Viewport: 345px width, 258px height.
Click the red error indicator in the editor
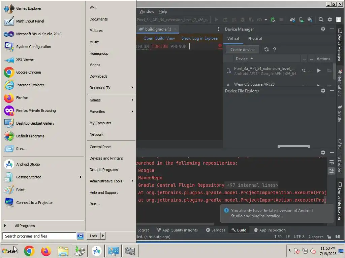(220, 46)
